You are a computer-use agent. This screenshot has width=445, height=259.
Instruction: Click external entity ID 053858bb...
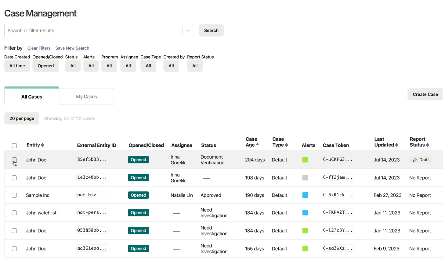tap(92, 230)
